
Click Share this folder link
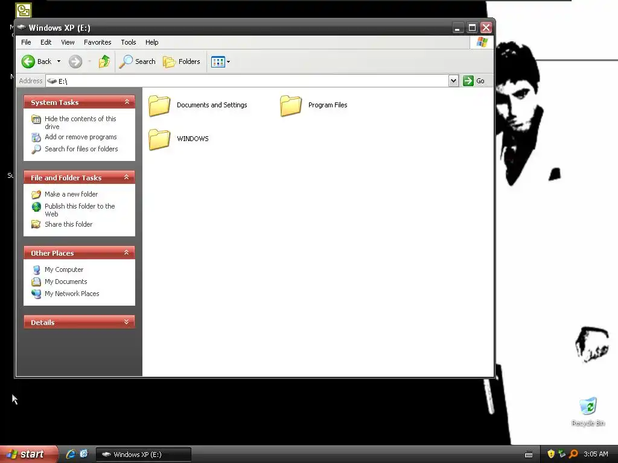pyautogui.click(x=69, y=224)
